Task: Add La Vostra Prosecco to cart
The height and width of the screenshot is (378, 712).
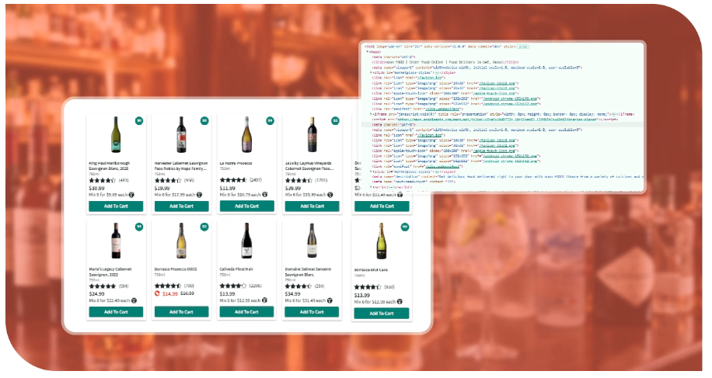Action: (x=247, y=206)
